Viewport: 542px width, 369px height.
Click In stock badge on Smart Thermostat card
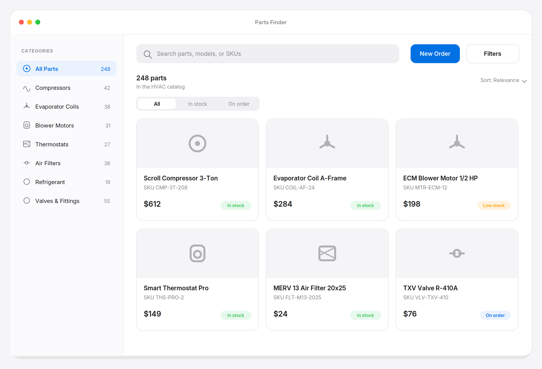pyautogui.click(x=236, y=315)
